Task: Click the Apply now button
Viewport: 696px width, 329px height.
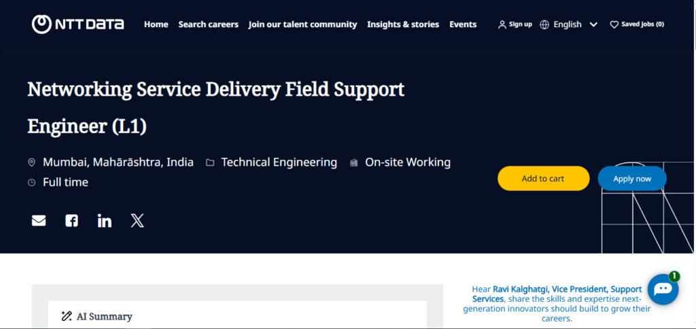Action: coord(632,179)
